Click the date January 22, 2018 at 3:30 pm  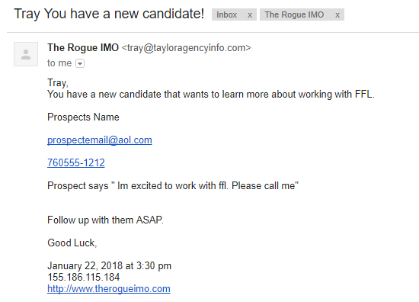pos(109,266)
